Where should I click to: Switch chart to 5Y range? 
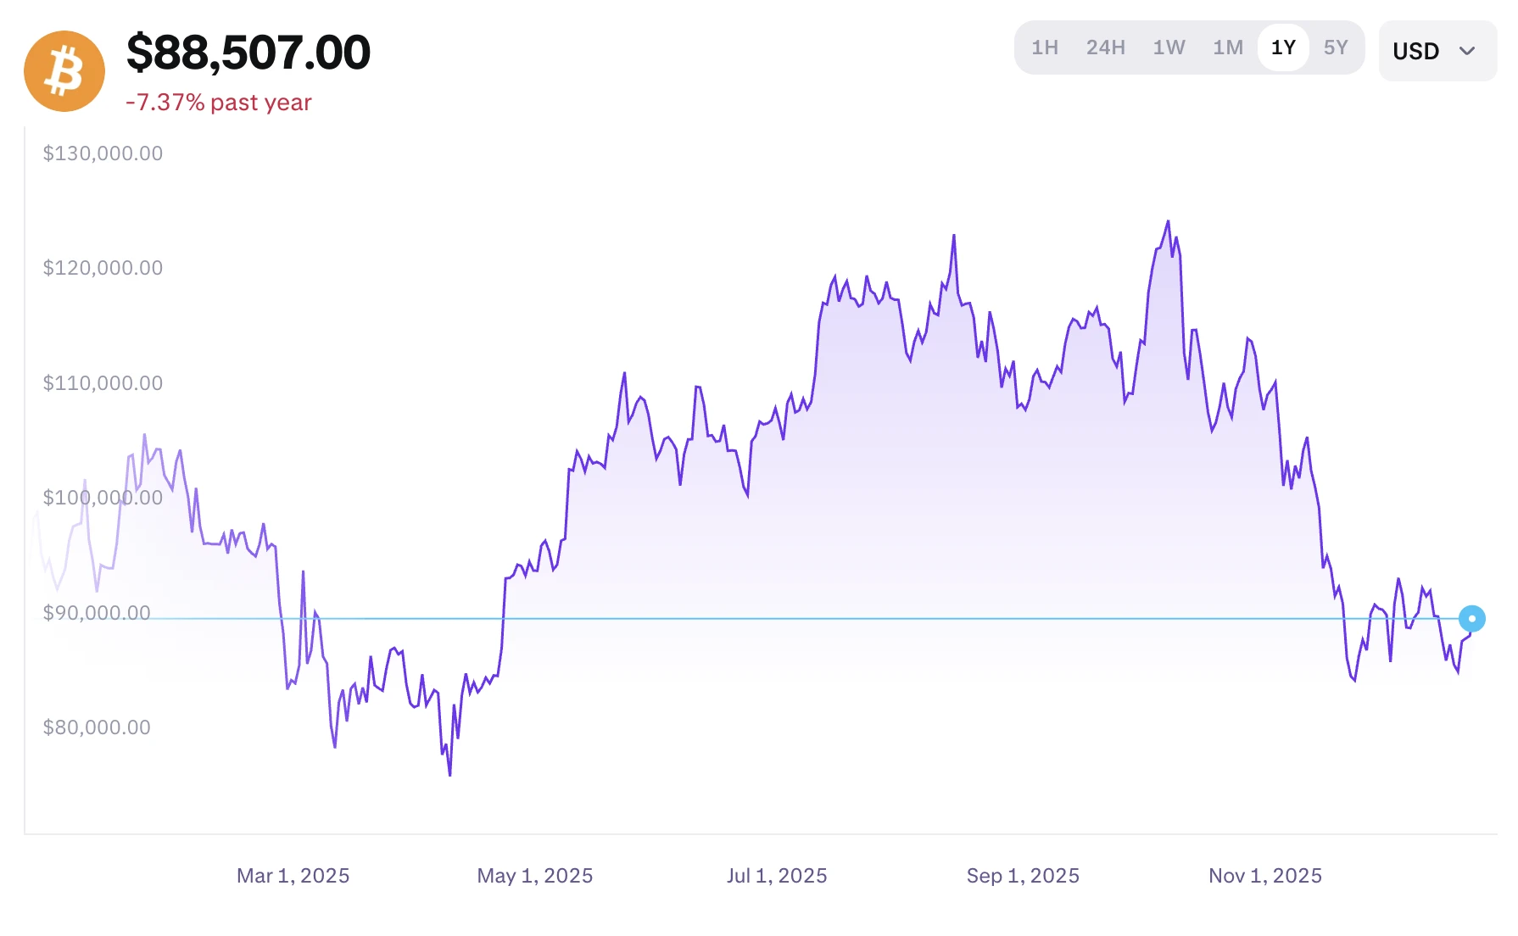1336,47
